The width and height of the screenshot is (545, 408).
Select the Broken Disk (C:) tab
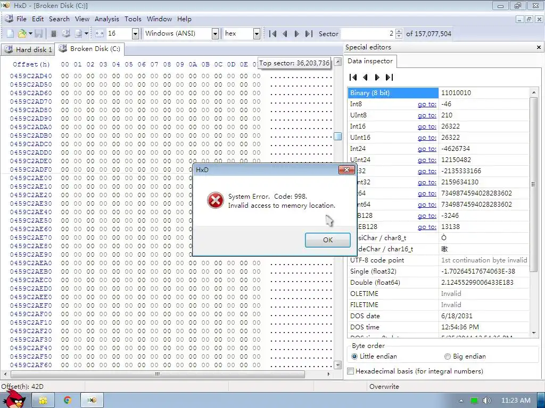point(89,48)
